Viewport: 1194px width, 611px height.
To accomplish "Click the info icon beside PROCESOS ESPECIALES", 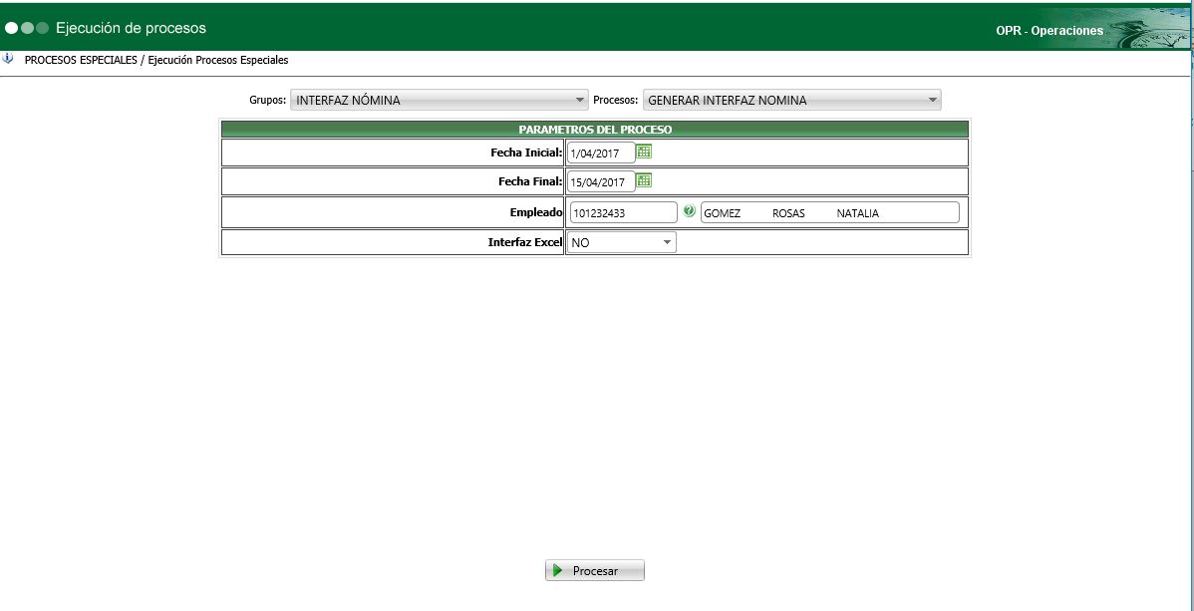I will pos(8,59).
